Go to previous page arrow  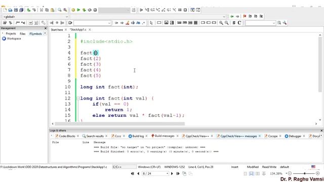click(138, 173)
